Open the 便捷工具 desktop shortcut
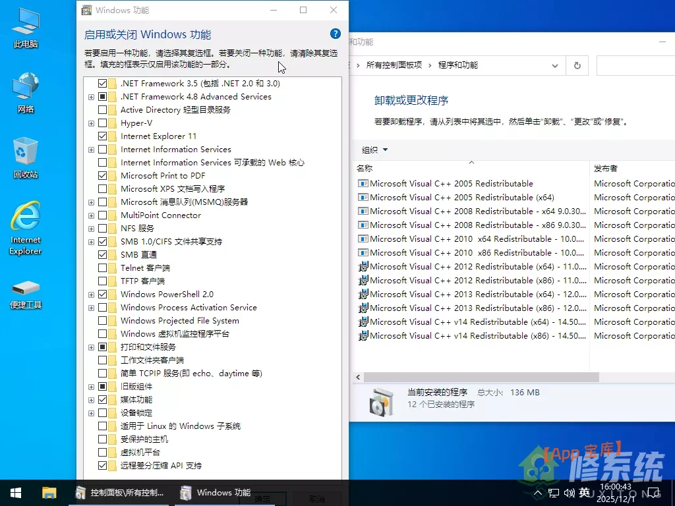The image size is (675, 506). (x=26, y=293)
